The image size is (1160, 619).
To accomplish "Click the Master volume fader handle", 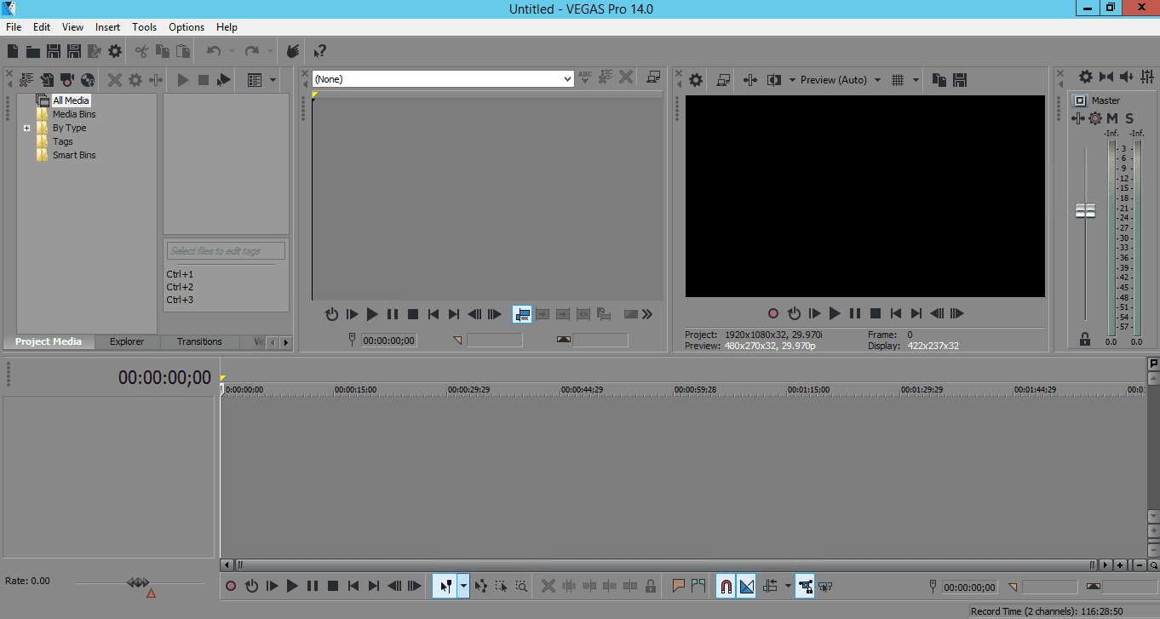I will 1085,210.
